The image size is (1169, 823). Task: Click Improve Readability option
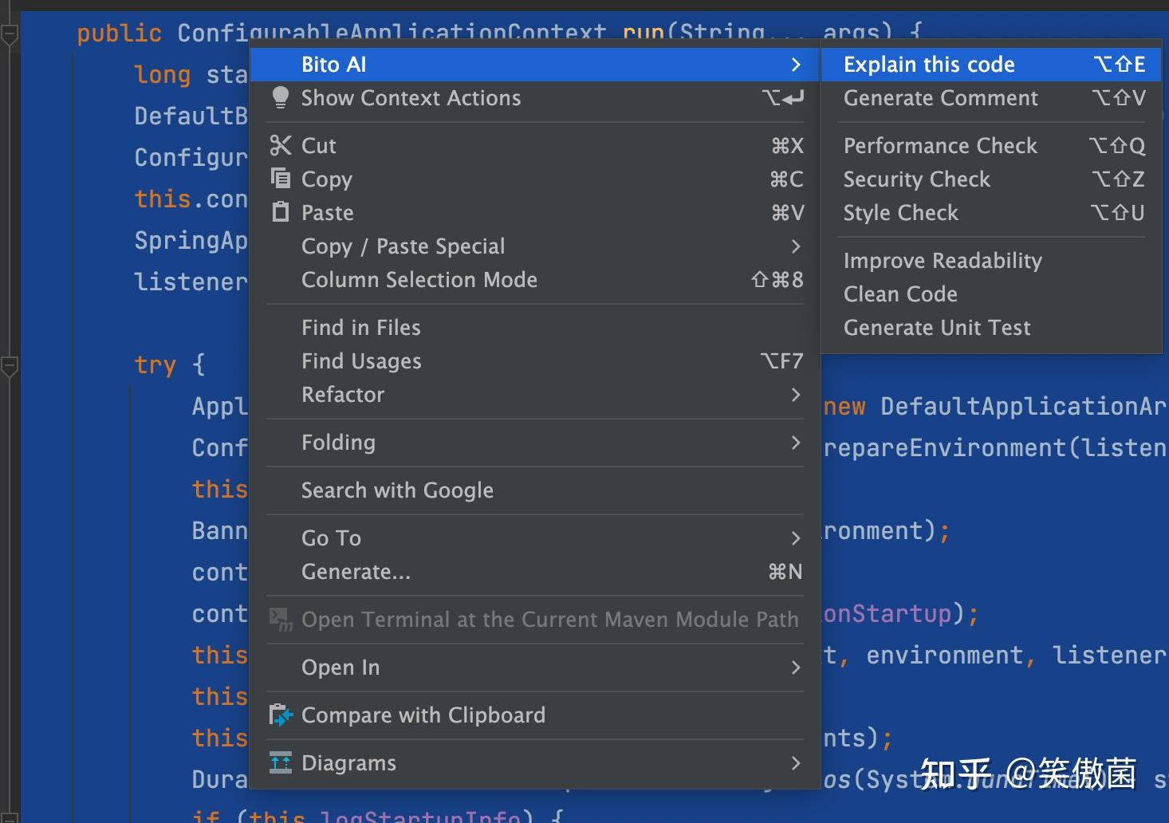943,261
